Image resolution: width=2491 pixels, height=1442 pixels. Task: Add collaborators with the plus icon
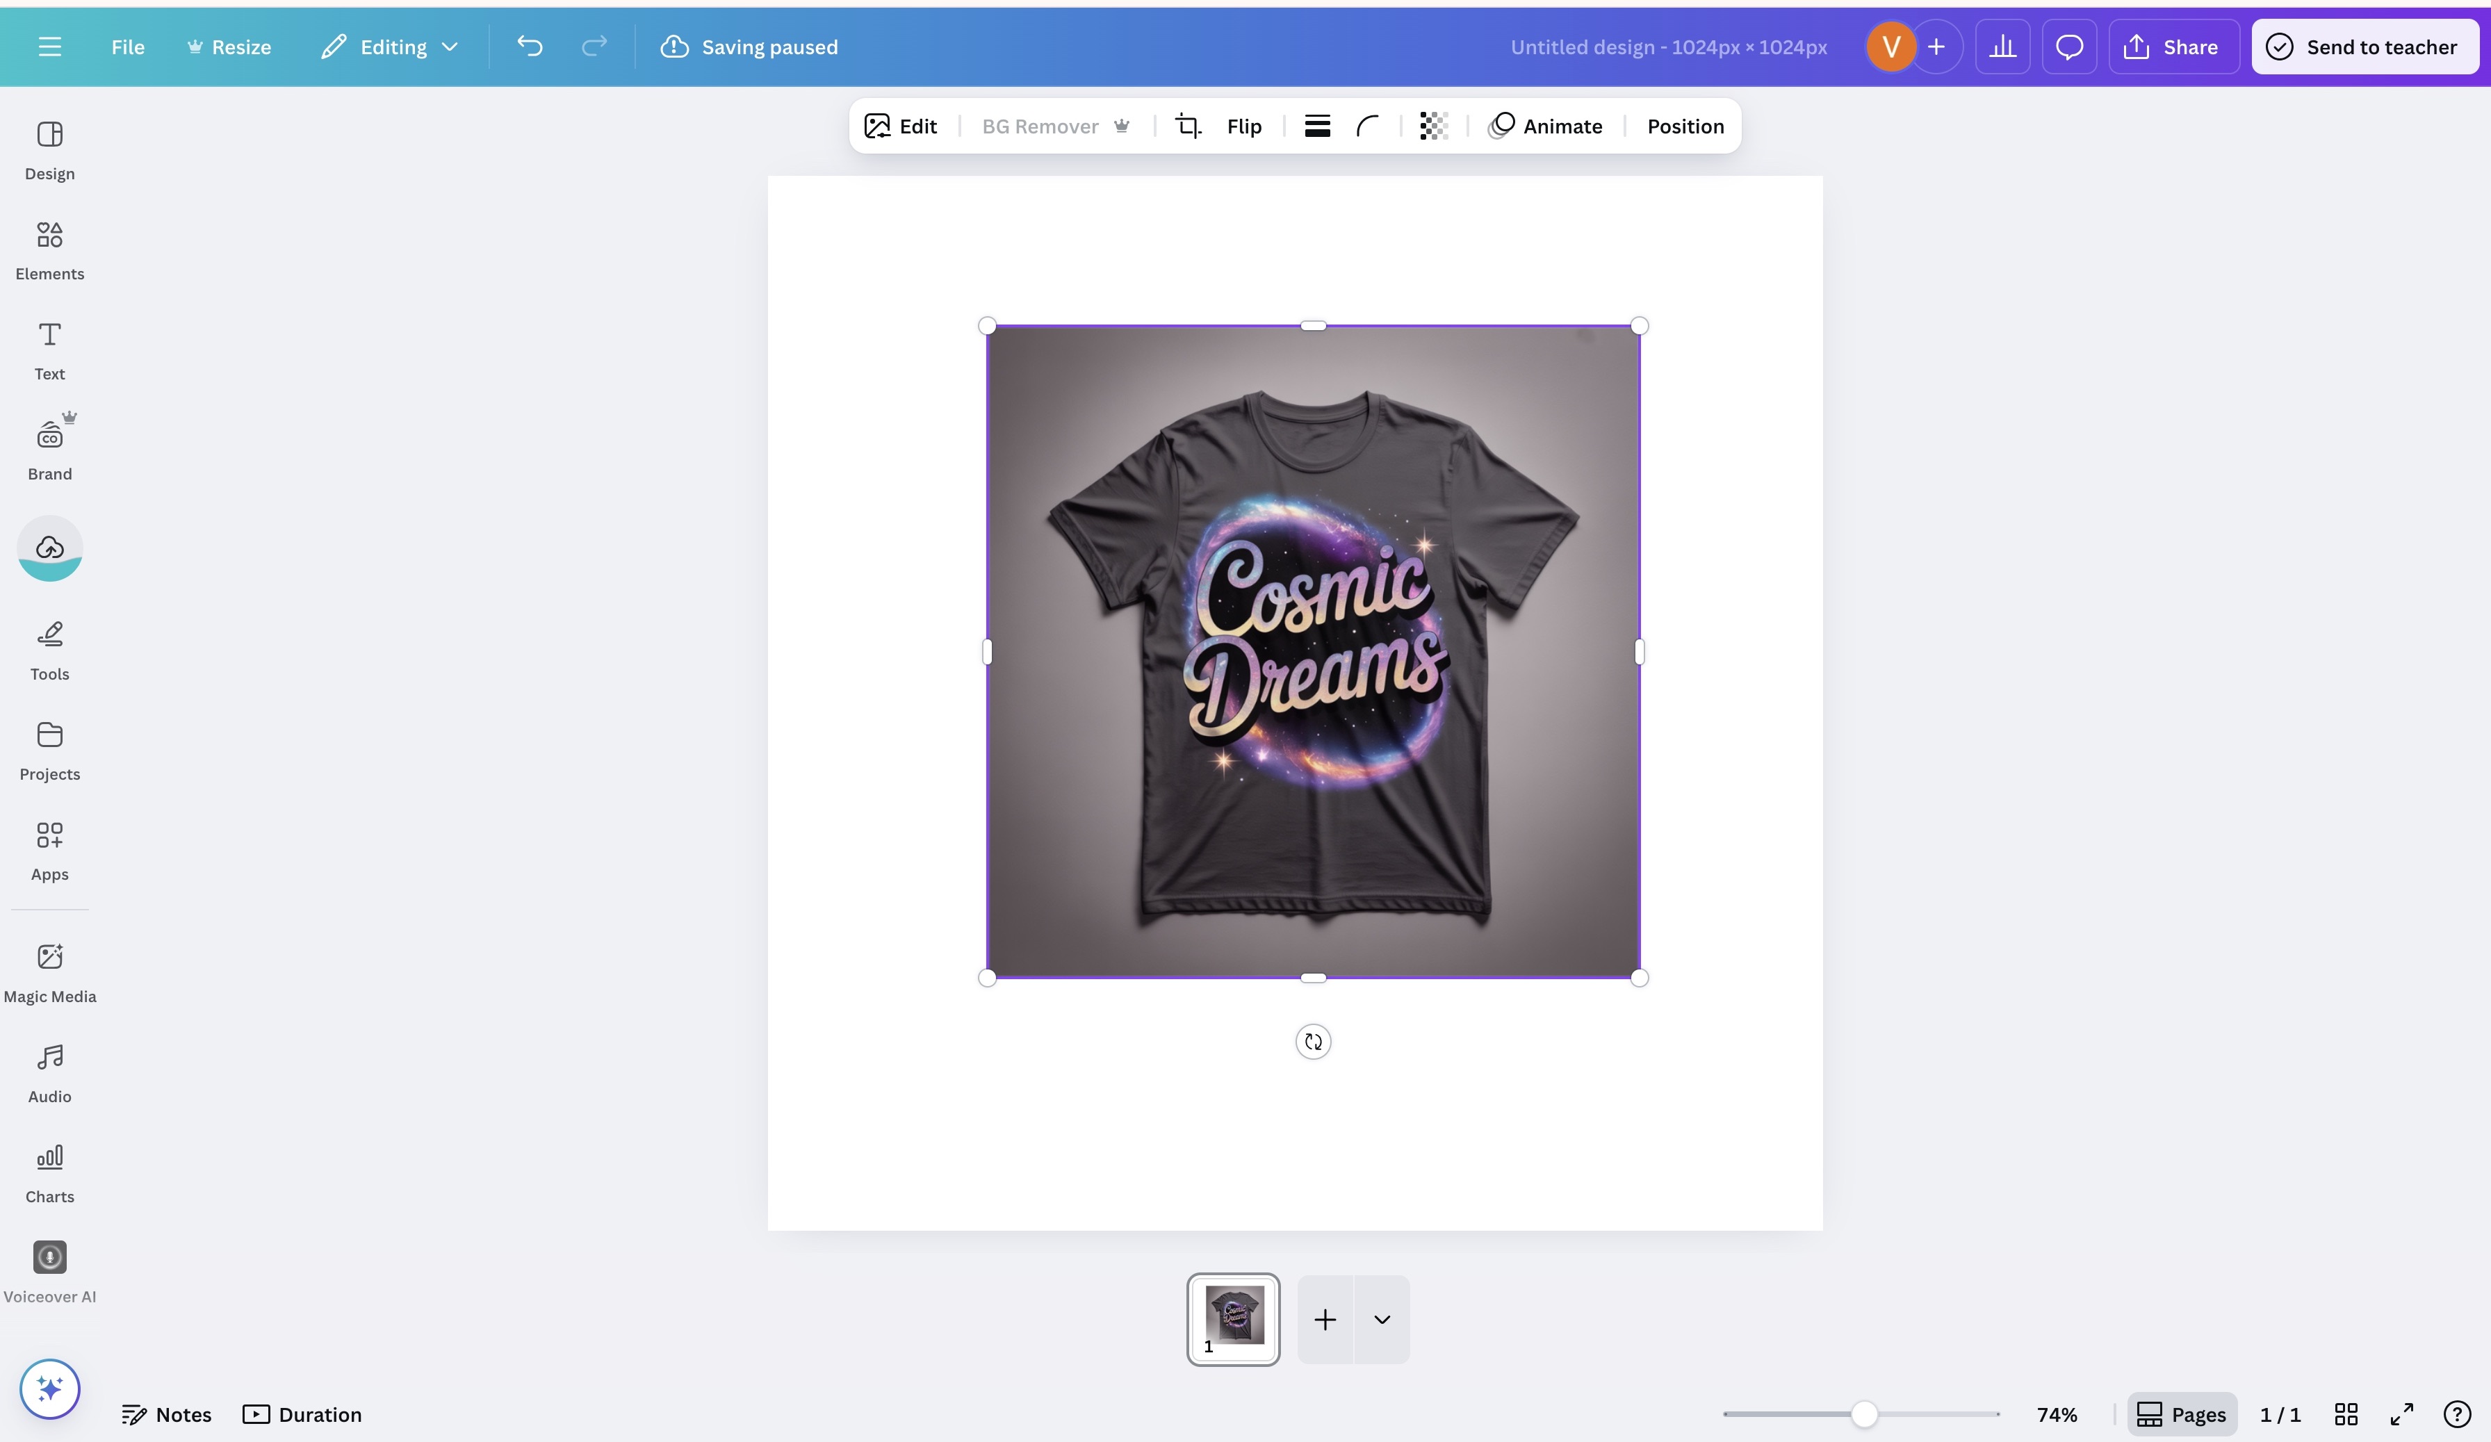click(x=1936, y=47)
